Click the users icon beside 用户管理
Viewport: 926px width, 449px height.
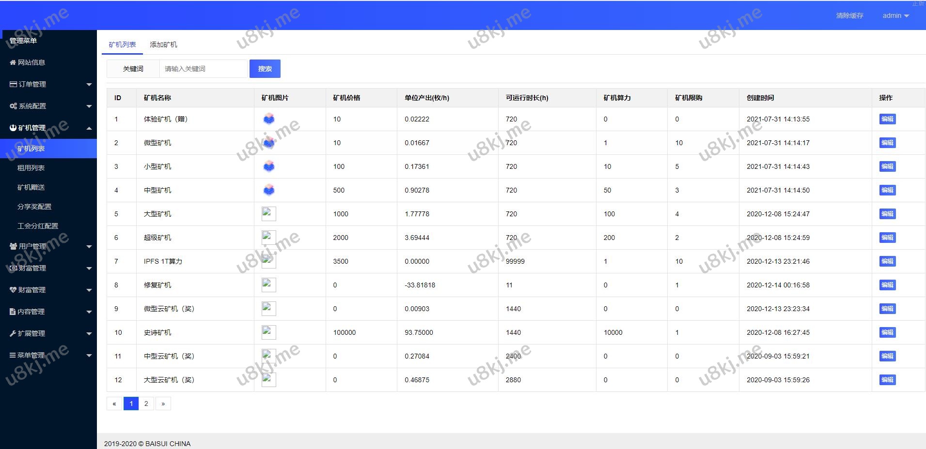[13, 246]
